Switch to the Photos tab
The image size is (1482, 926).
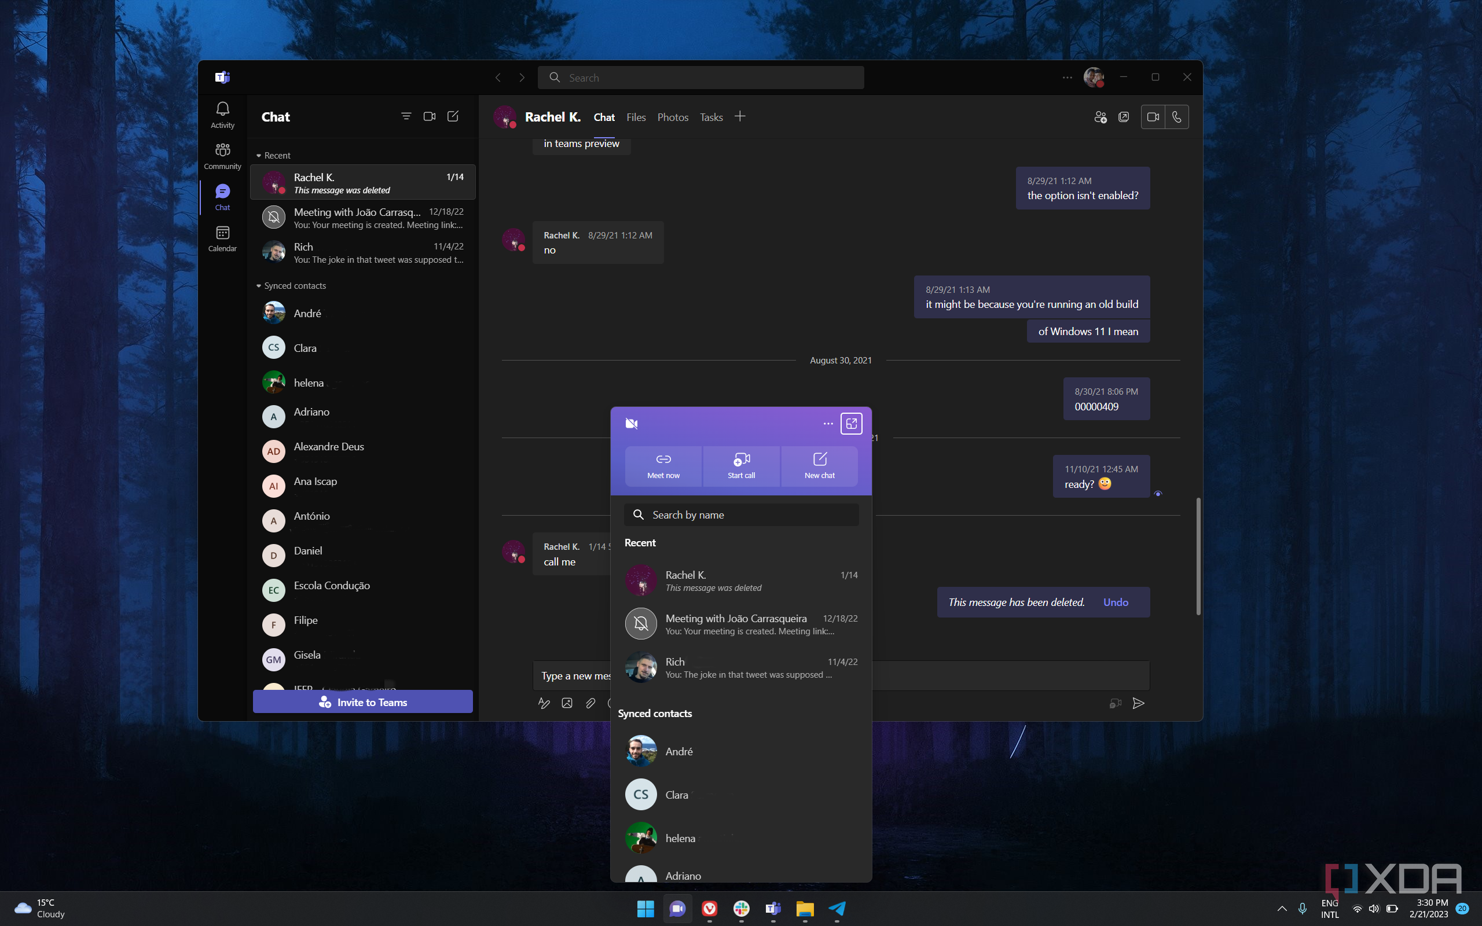pos(673,117)
